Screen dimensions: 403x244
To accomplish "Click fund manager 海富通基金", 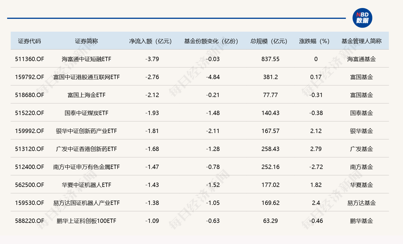I will (x=362, y=59).
